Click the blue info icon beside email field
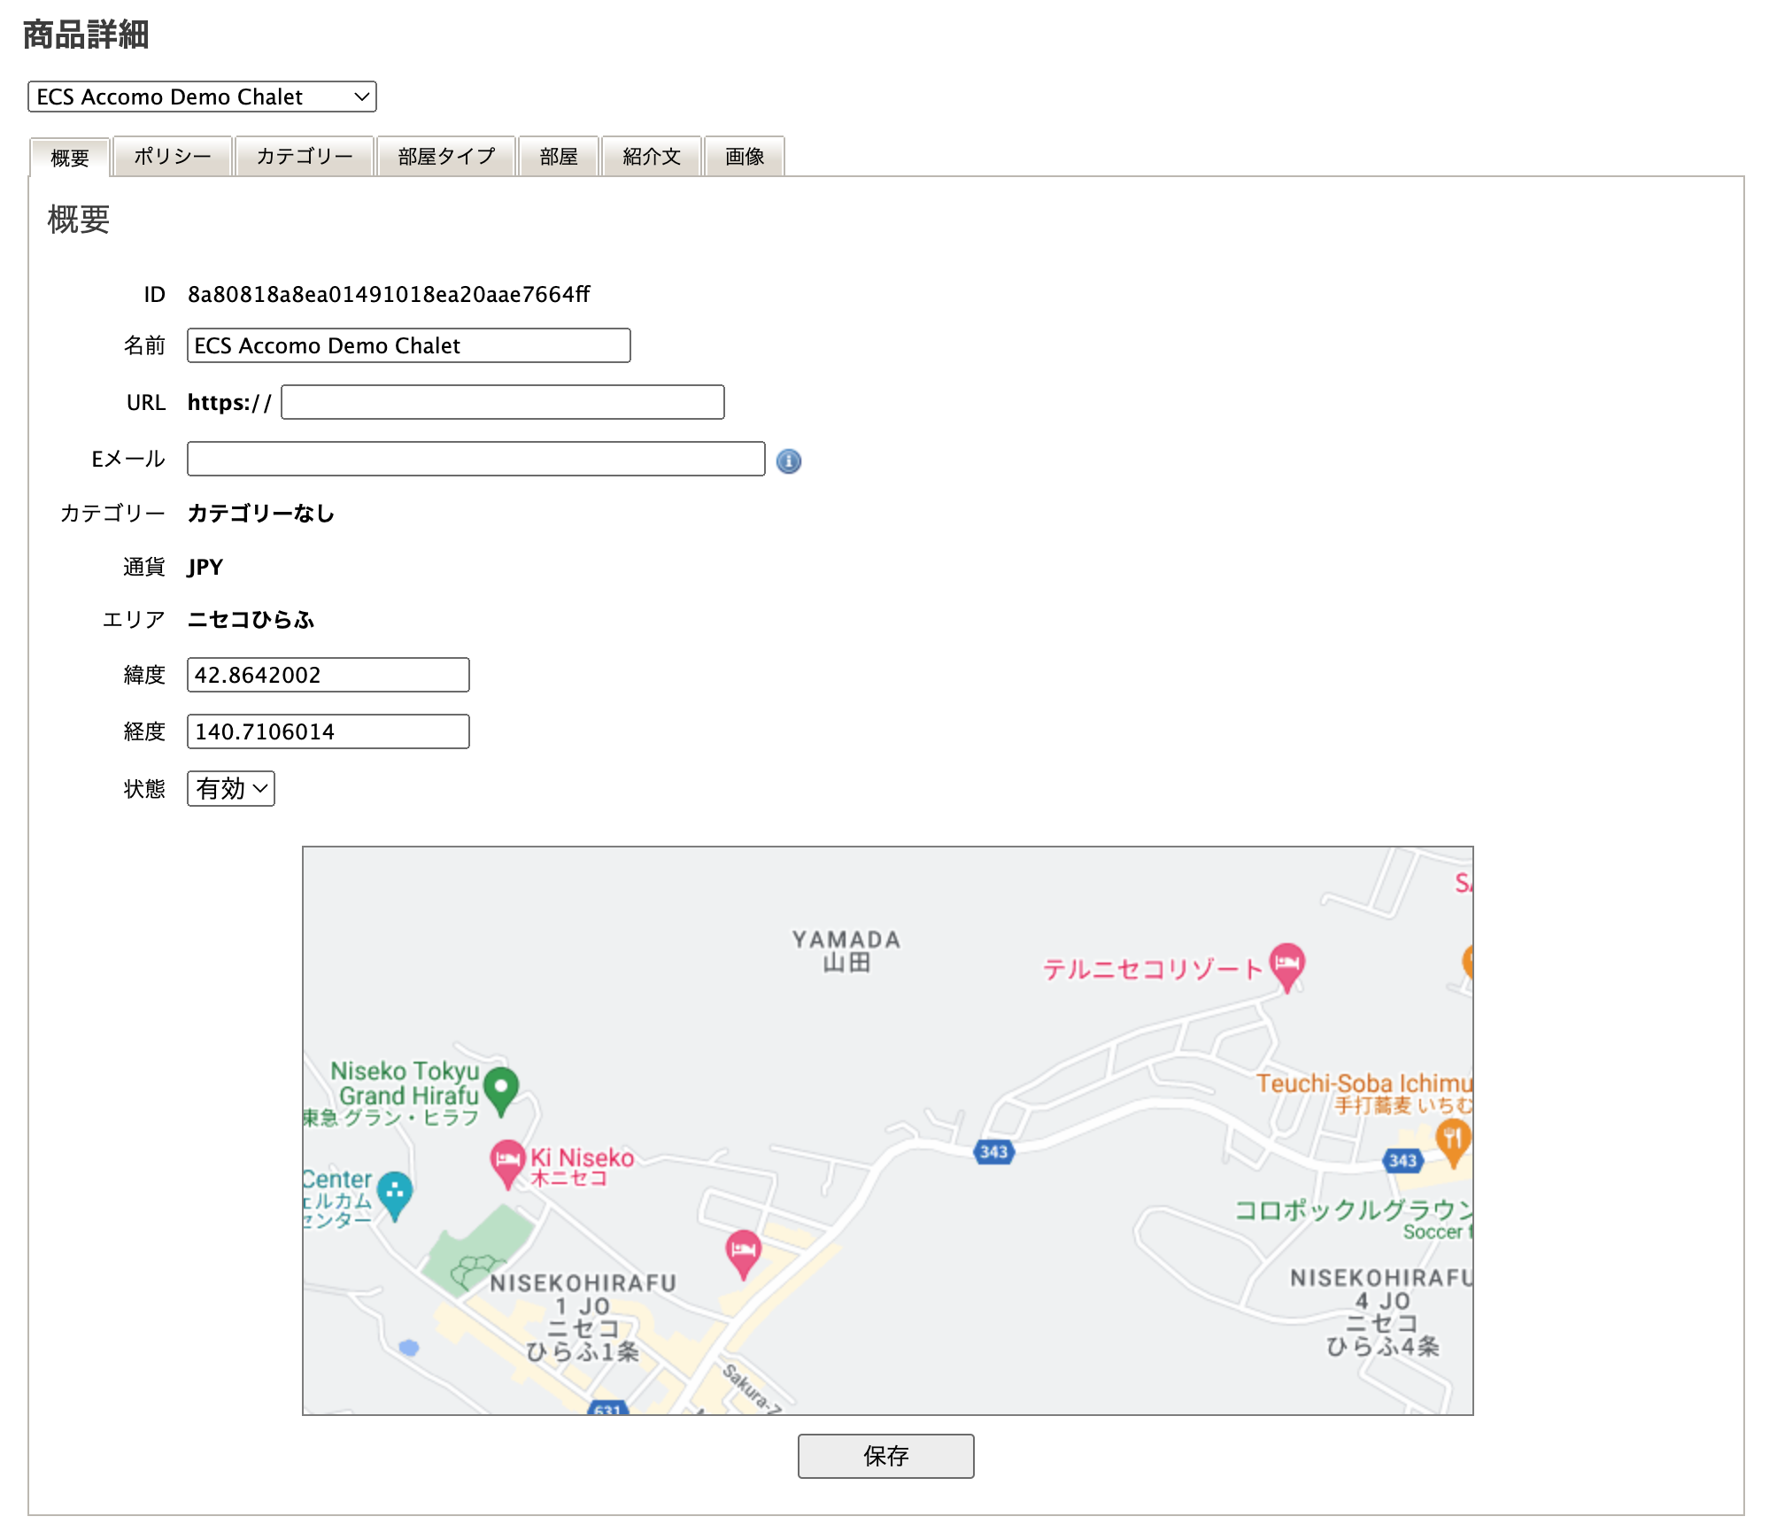 [x=788, y=460]
